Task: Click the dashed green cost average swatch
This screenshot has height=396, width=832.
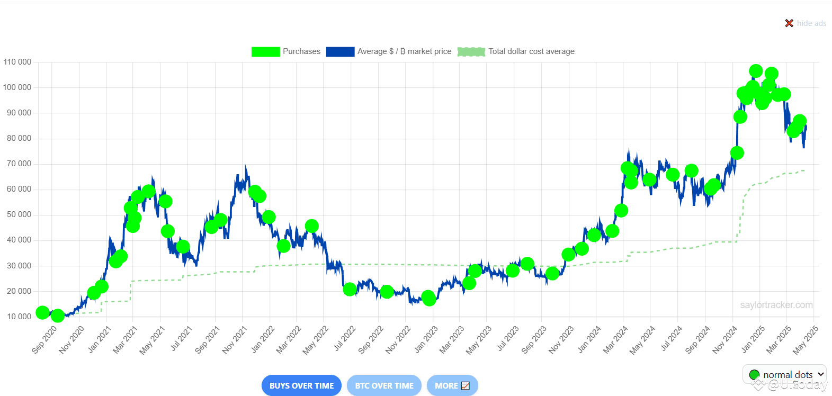Action: coord(471,51)
